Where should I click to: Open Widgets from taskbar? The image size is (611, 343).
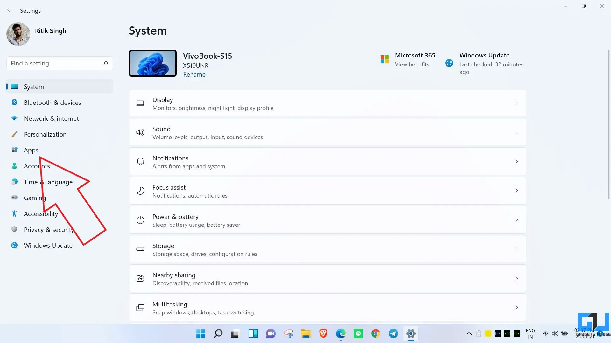click(x=253, y=333)
